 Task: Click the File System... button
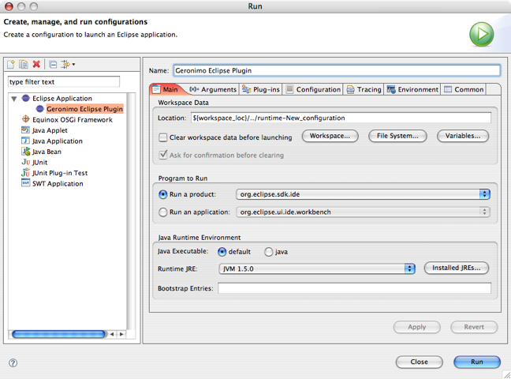pyautogui.click(x=397, y=136)
